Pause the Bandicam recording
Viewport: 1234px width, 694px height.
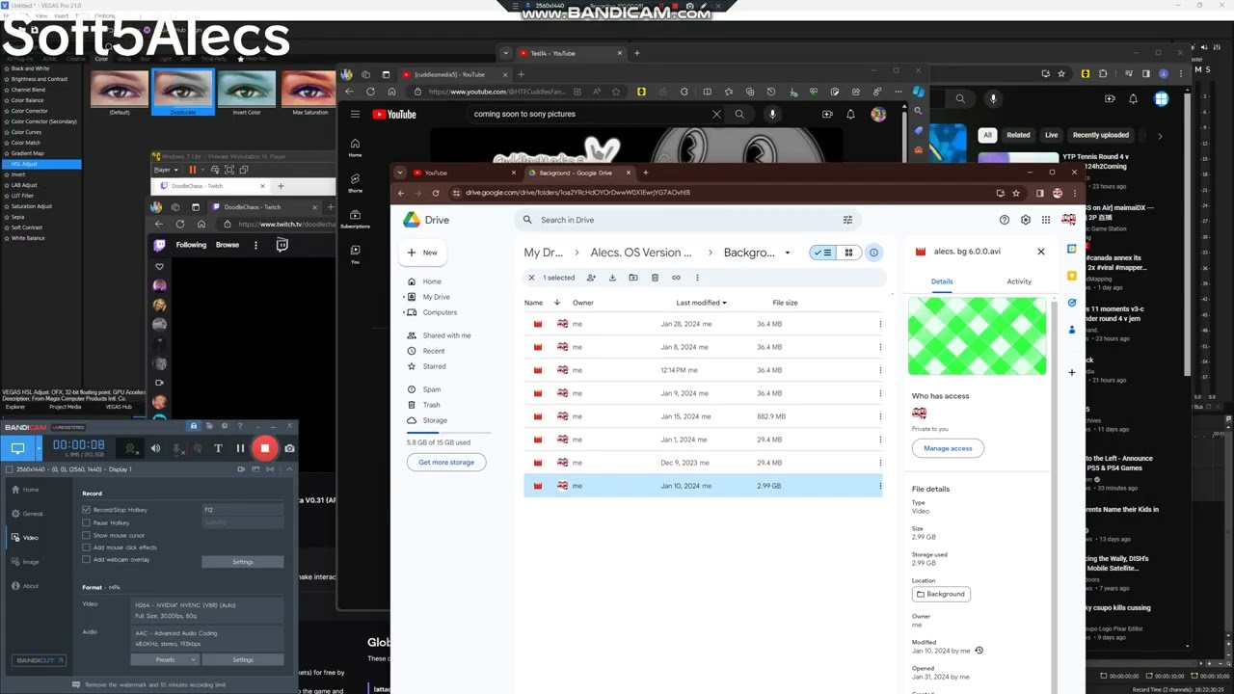(x=240, y=448)
